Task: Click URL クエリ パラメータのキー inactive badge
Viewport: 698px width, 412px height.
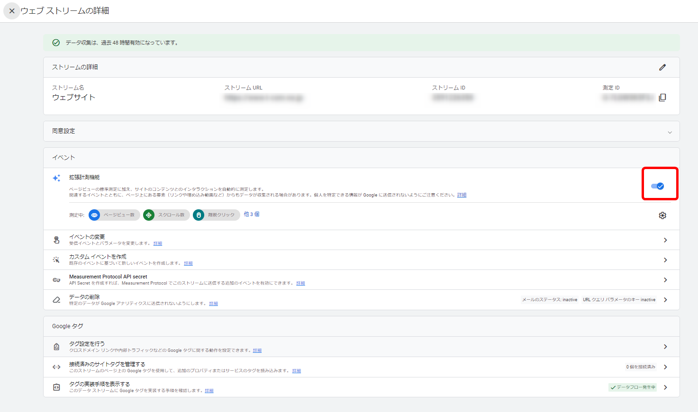Action: pyautogui.click(x=619, y=300)
